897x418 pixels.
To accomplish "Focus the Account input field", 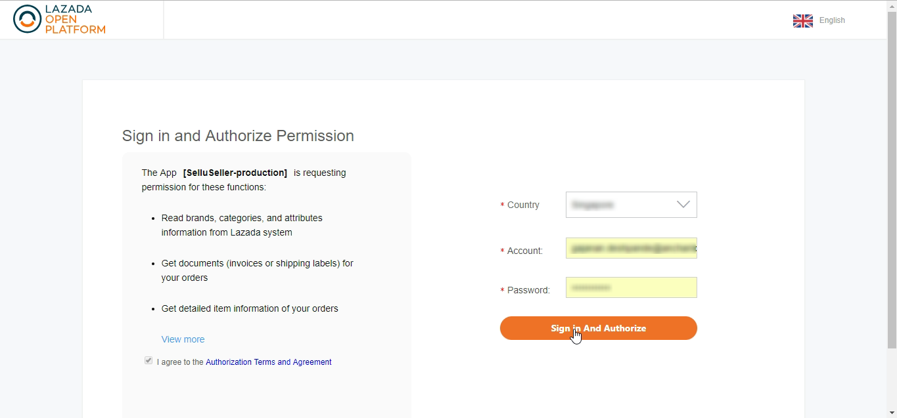I will pyautogui.click(x=631, y=248).
